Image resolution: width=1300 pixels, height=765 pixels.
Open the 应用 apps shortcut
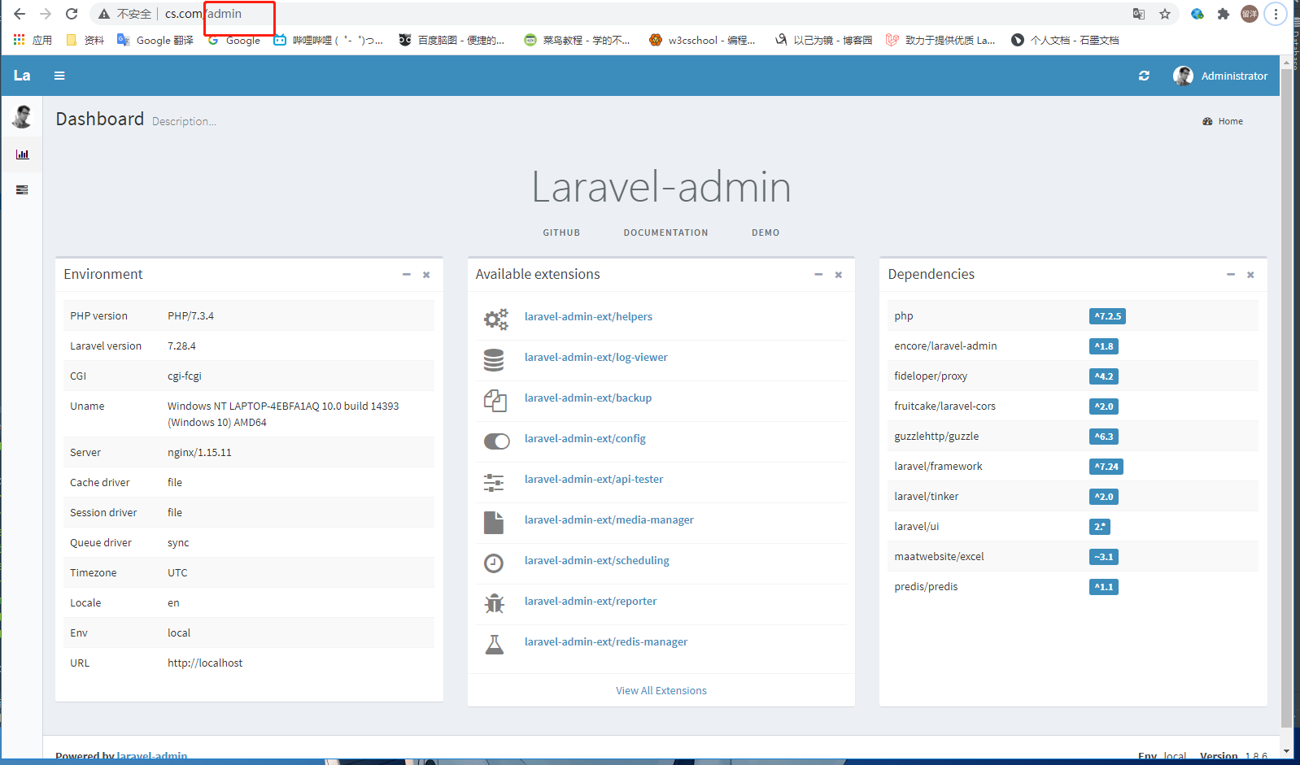[33, 40]
